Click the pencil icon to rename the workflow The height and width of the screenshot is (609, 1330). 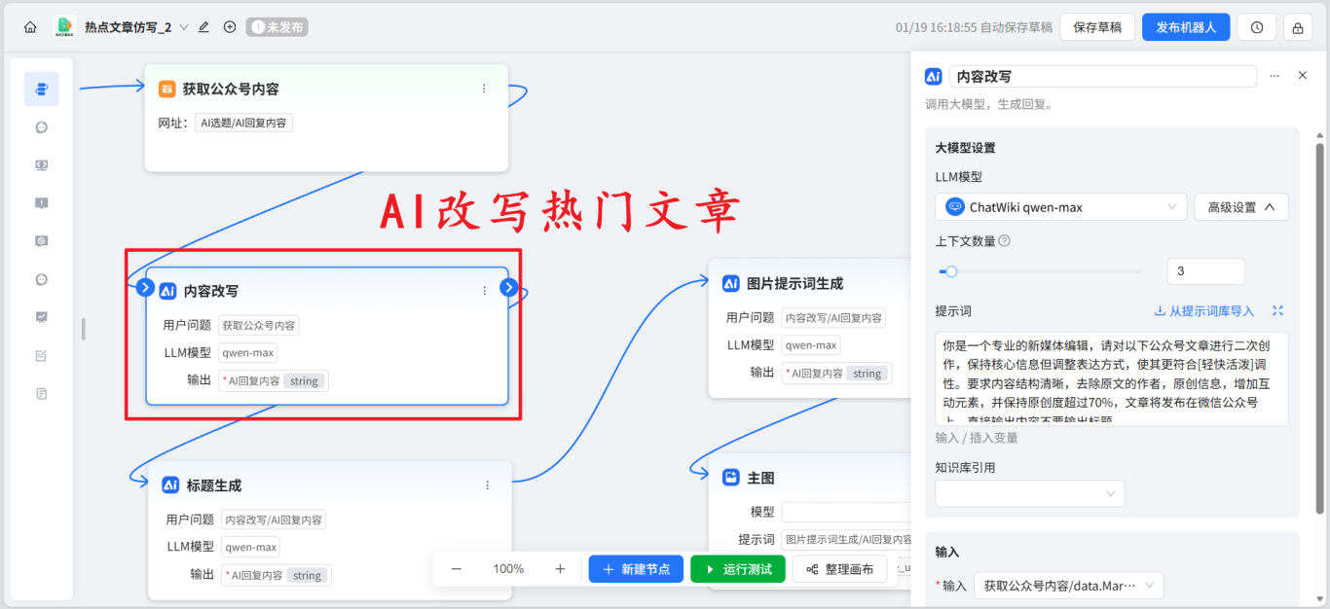(x=203, y=26)
